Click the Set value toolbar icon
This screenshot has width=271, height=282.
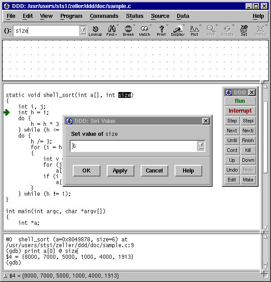pyautogui.click(x=244, y=30)
